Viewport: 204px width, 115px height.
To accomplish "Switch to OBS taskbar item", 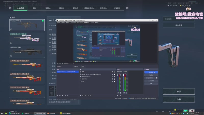I will [x=40, y=113].
